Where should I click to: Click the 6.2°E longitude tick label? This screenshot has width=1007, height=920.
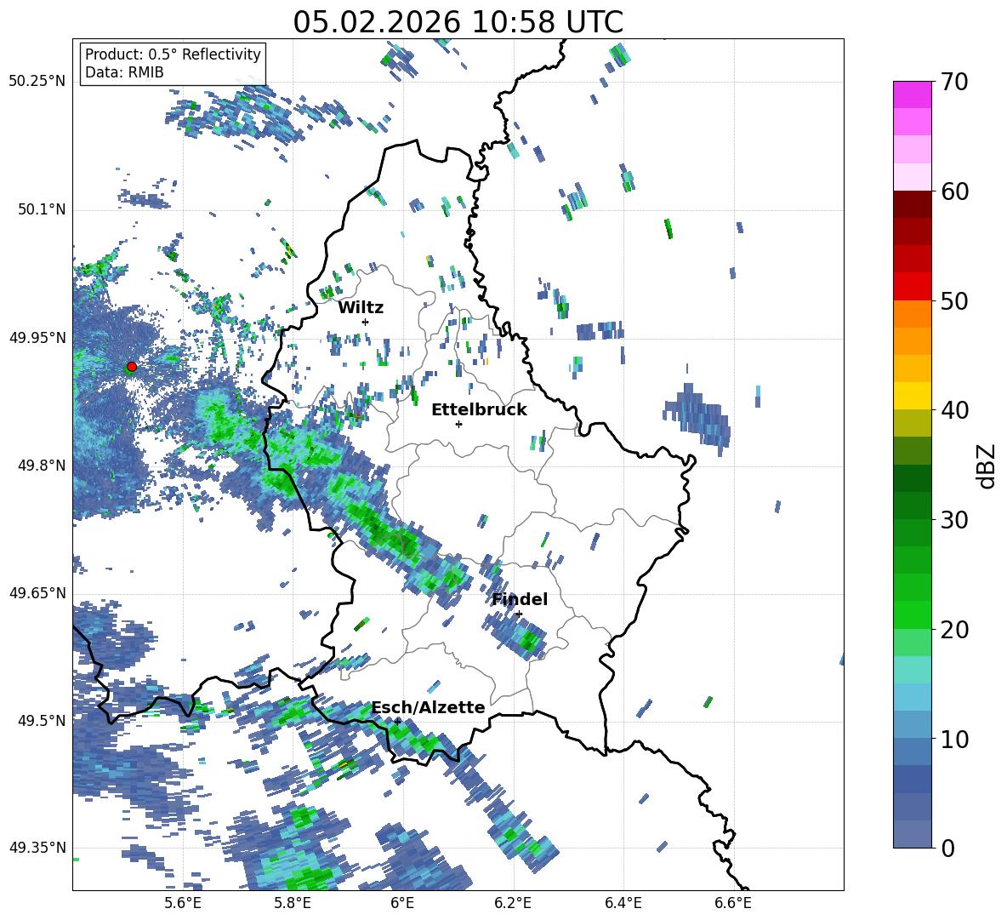(513, 903)
